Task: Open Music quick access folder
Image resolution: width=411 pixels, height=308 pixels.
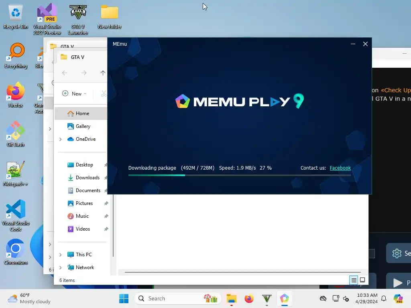Action: click(x=81, y=216)
